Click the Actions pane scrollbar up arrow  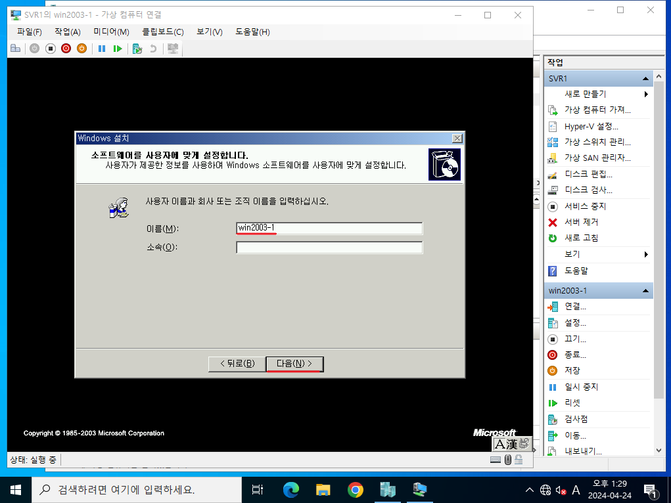tap(659, 77)
